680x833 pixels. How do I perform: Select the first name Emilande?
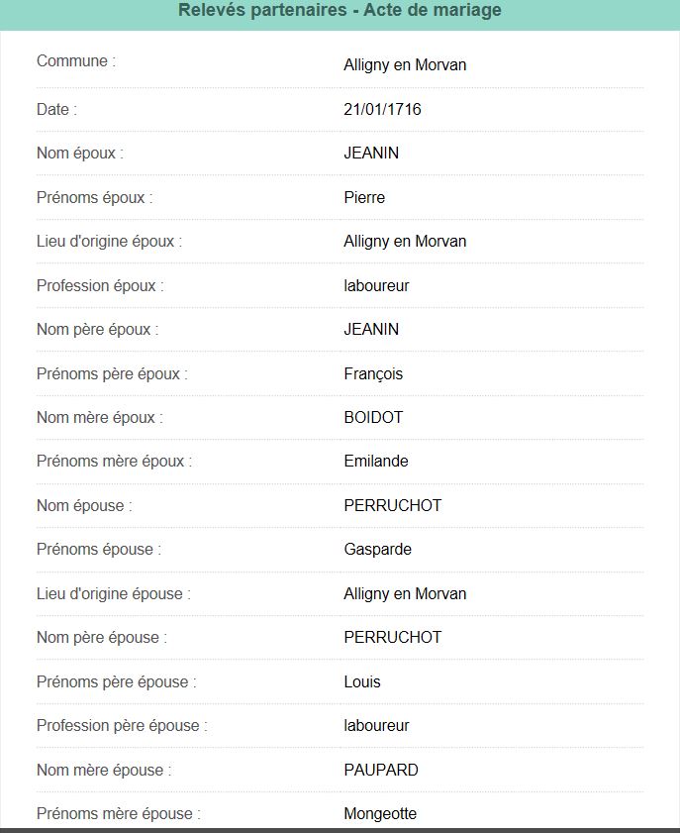click(376, 462)
